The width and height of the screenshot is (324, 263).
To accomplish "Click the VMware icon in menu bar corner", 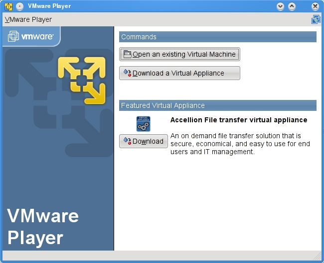I will [x=316, y=19].
